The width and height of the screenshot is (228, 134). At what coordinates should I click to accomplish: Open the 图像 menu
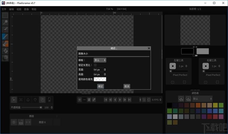coord(26,9)
